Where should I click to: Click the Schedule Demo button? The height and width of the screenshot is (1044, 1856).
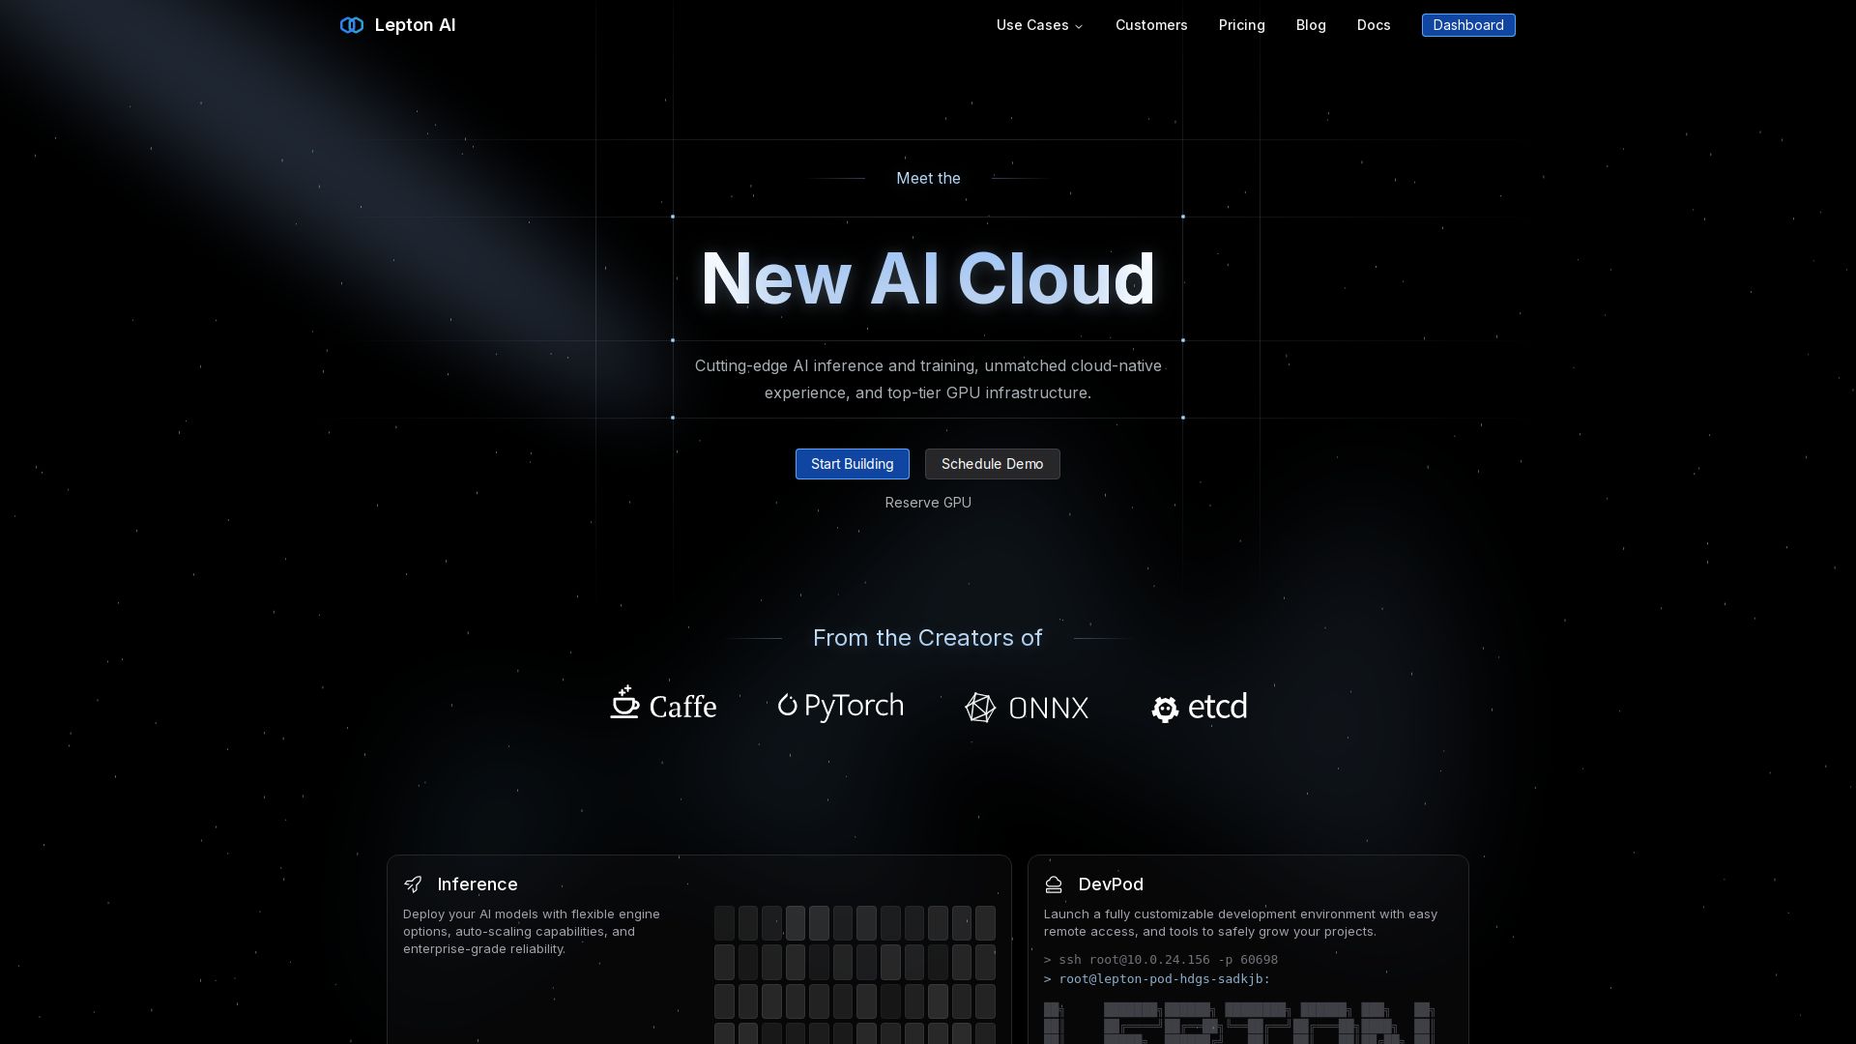point(992,464)
